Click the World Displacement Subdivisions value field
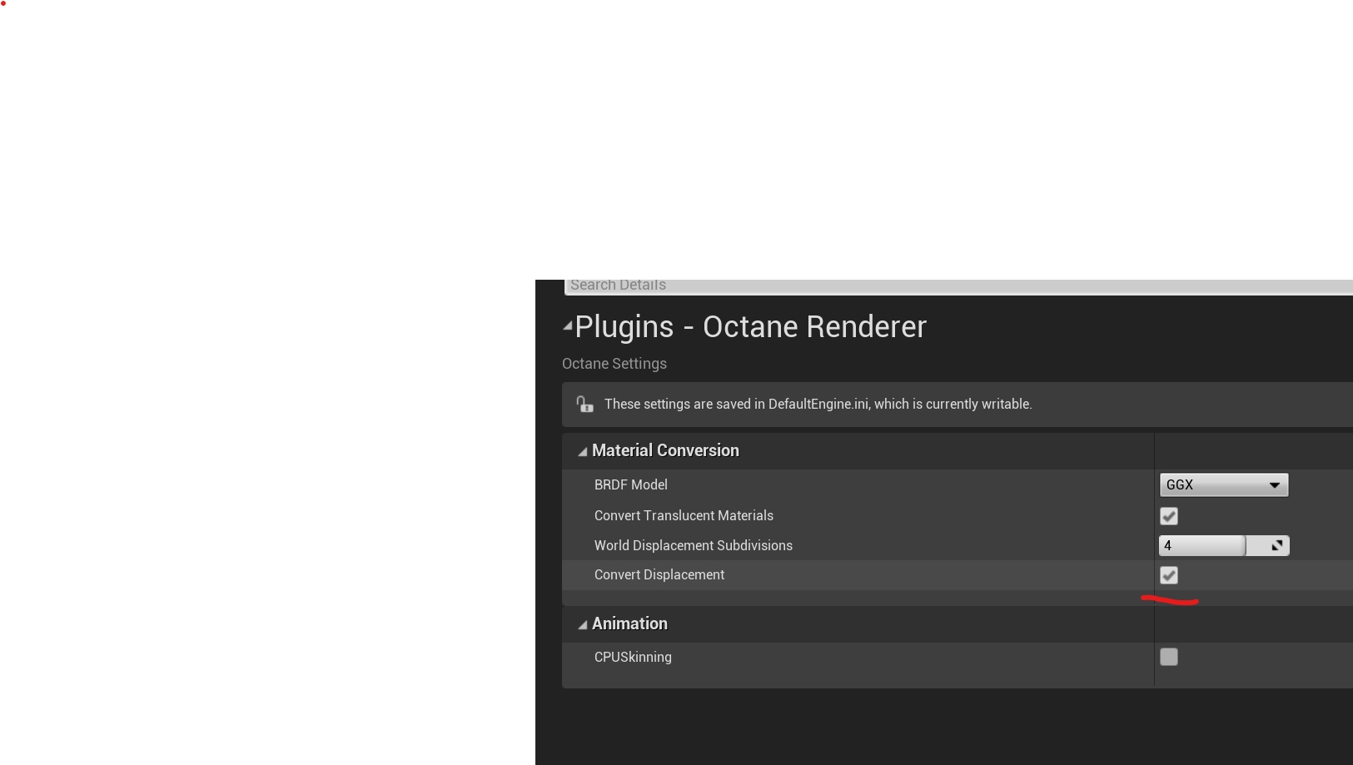This screenshot has height=765, width=1353. 1201,545
